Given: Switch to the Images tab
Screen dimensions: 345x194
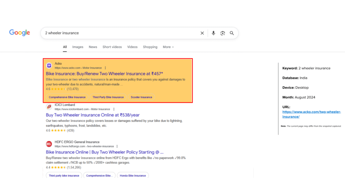Looking at the screenshot, I should [78, 47].
